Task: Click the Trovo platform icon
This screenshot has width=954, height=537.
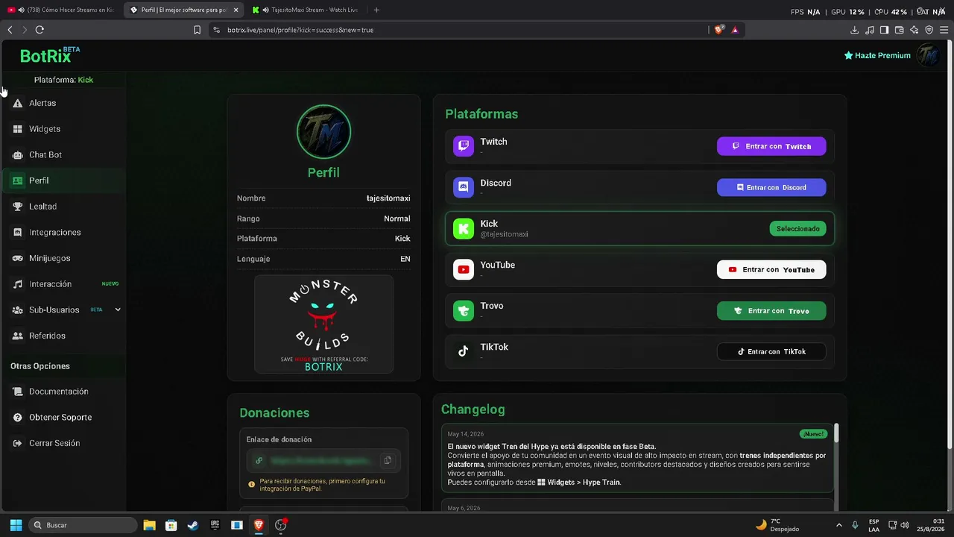Action: pyautogui.click(x=464, y=310)
